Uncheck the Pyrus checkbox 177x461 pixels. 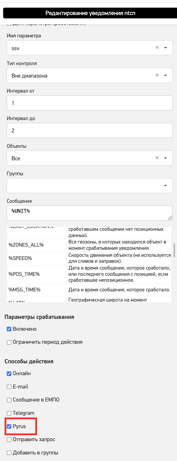pos(9,426)
